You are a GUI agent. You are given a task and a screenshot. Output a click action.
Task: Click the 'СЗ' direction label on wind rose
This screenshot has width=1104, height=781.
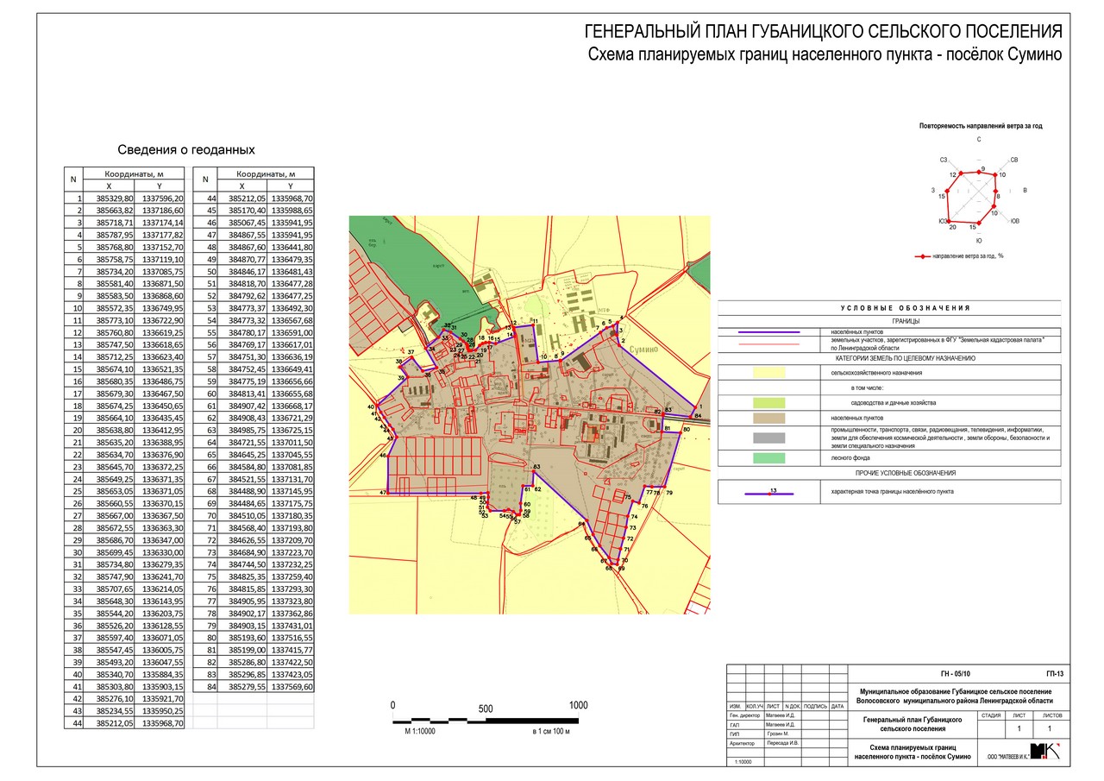(x=944, y=161)
